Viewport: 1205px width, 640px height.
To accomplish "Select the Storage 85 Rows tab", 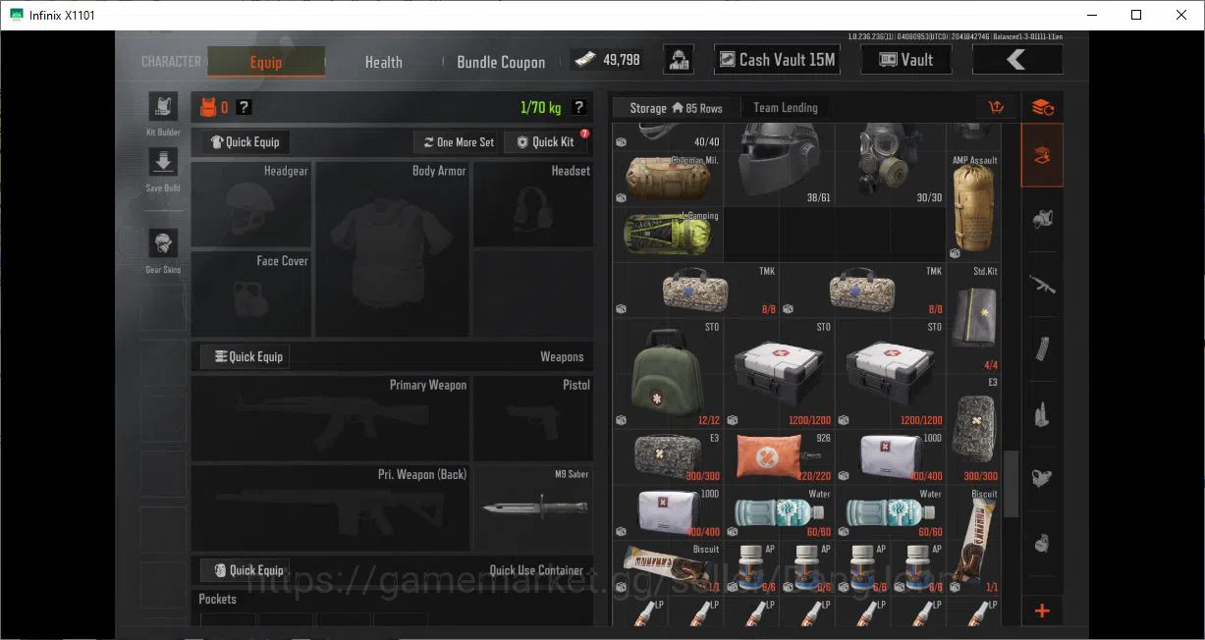I will click(676, 108).
